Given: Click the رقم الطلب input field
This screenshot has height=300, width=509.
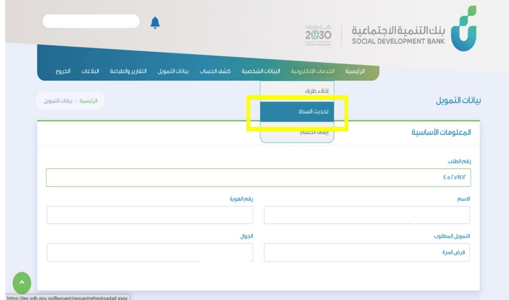Looking at the screenshot, I should [258, 178].
